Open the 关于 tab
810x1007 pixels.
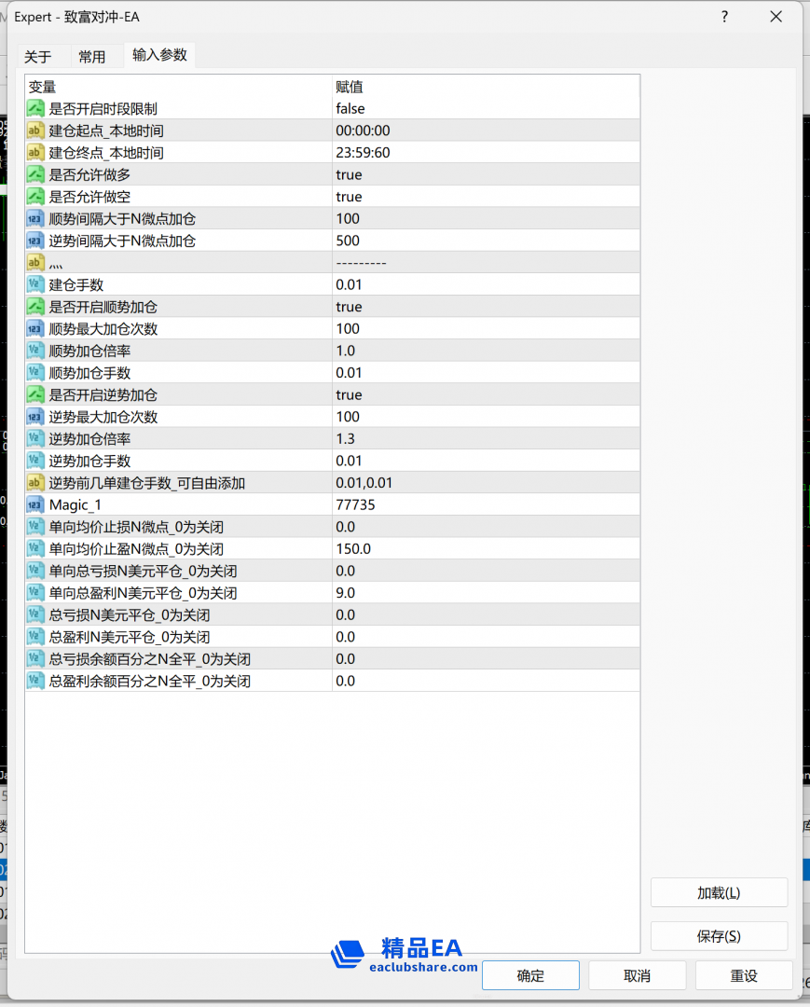point(38,56)
